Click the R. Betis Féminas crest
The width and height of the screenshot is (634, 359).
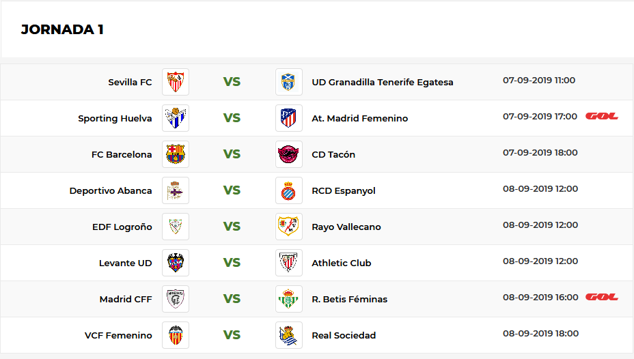tap(289, 299)
